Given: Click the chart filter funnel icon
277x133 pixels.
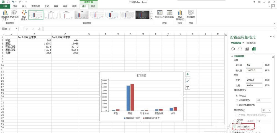Looking at the screenshot, I should [188, 87].
